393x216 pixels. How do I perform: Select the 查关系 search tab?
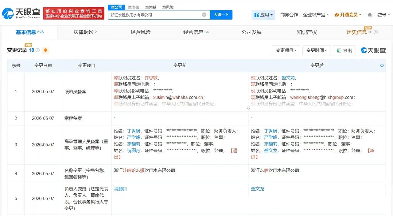(150, 7)
